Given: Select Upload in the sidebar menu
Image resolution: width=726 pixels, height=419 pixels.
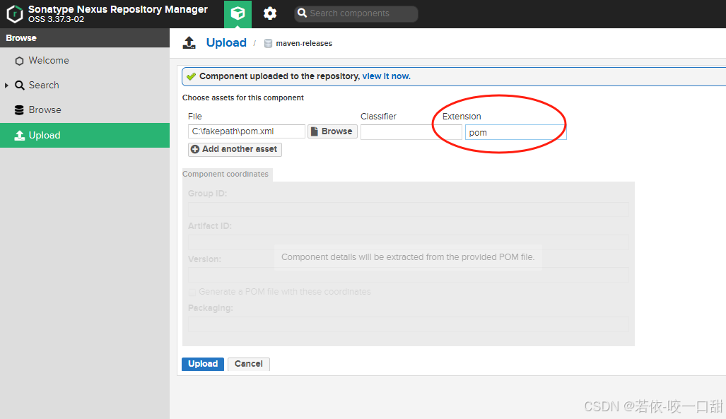Looking at the screenshot, I should coord(85,135).
